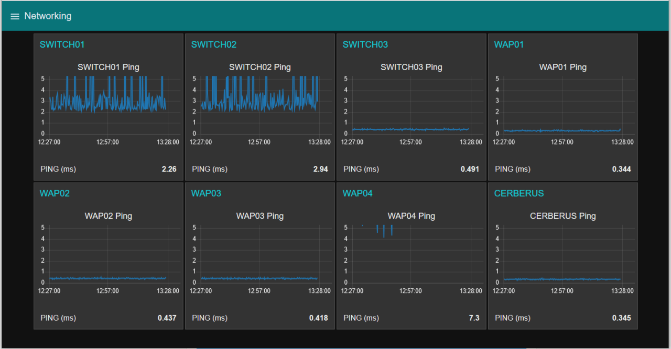Open the WAP03 panel link

click(206, 193)
